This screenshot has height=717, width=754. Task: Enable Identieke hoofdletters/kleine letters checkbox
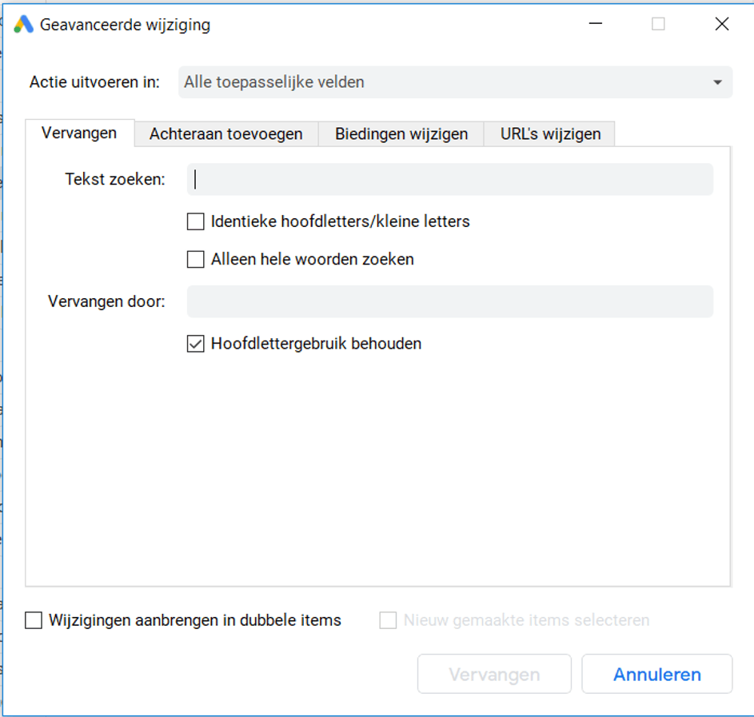196,221
